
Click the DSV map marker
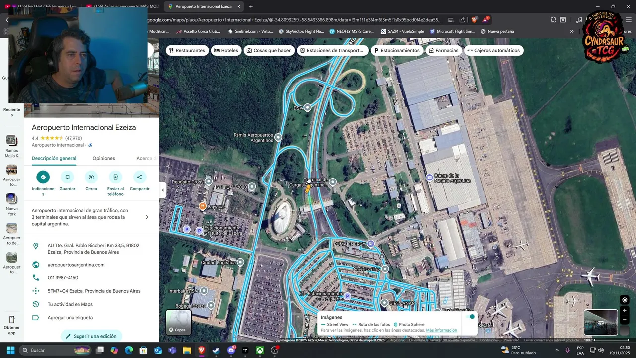click(x=308, y=107)
